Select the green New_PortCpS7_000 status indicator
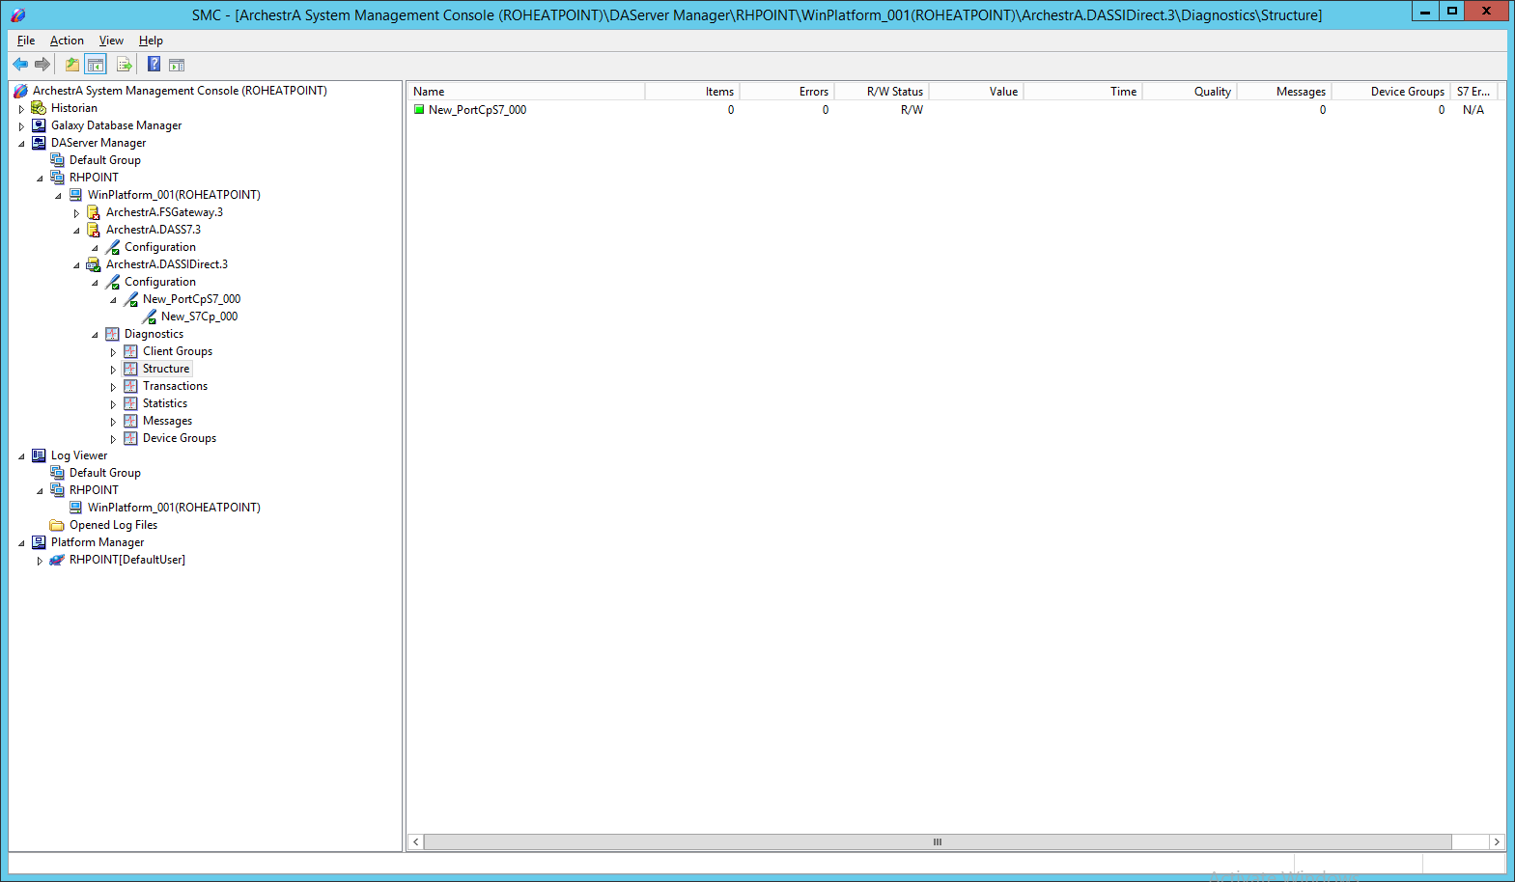 (419, 110)
